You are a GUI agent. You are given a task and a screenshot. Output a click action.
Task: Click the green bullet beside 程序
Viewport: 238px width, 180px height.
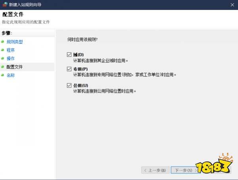[x=2, y=50]
